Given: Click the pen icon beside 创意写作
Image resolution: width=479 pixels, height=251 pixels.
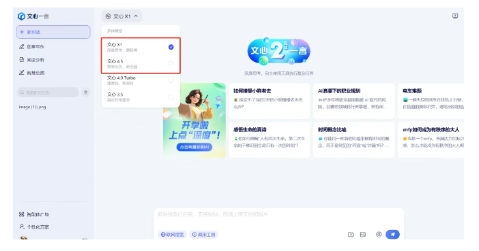Looking at the screenshot, I should pos(21,47).
